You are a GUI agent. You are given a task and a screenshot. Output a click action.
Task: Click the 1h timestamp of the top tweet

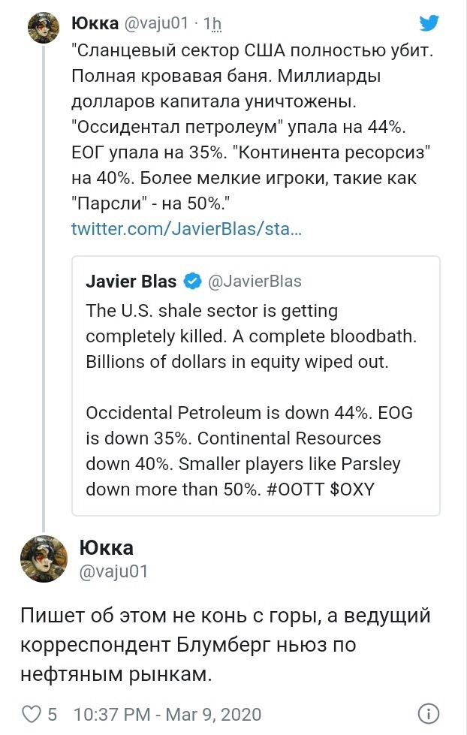[212, 23]
